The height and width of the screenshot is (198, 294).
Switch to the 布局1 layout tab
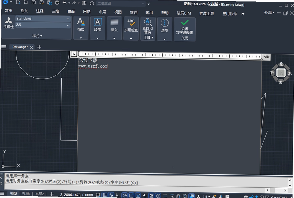coord(26,194)
